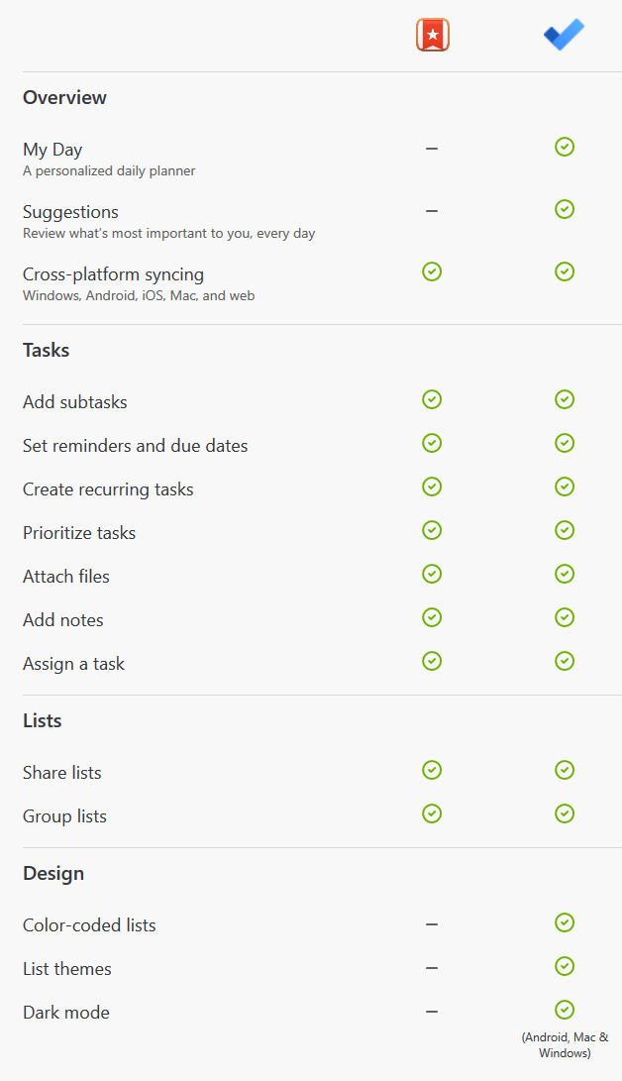Click the Tasks section heading
The image size is (622, 1081).
47,350
